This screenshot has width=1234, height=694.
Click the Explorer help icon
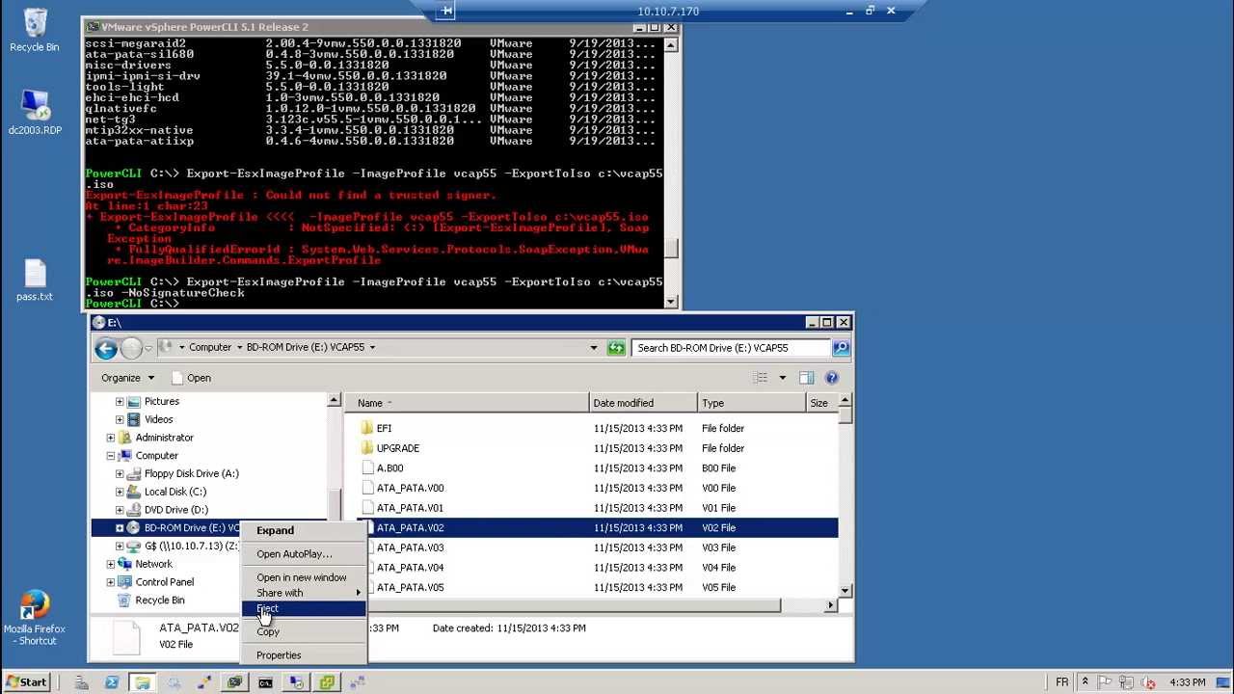(832, 378)
